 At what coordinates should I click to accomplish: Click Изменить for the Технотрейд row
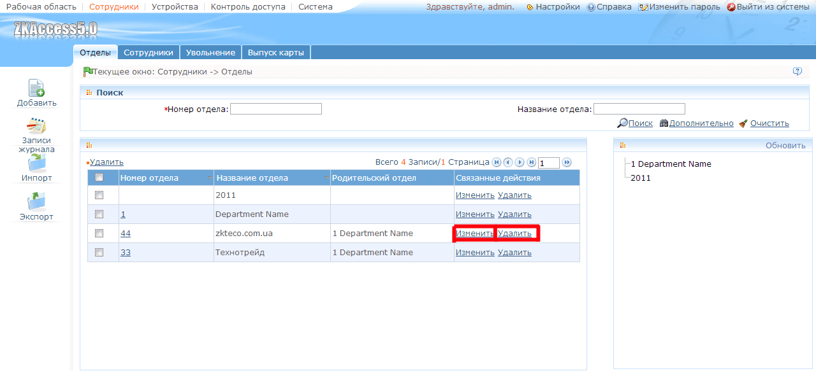pyautogui.click(x=475, y=253)
